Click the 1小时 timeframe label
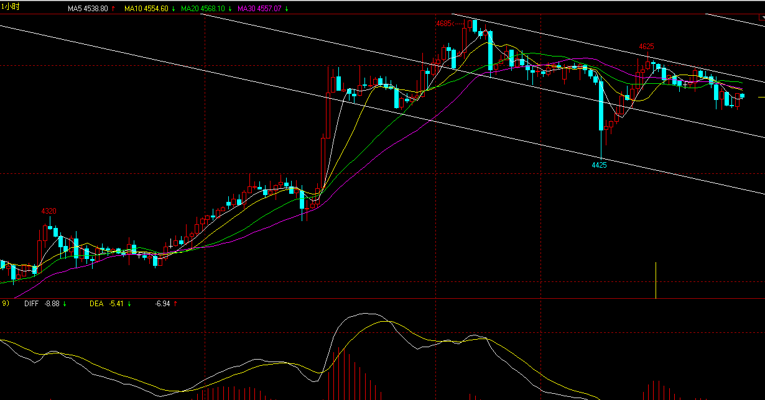The width and height of the screenshot is (765, 400). click(10, 7)
